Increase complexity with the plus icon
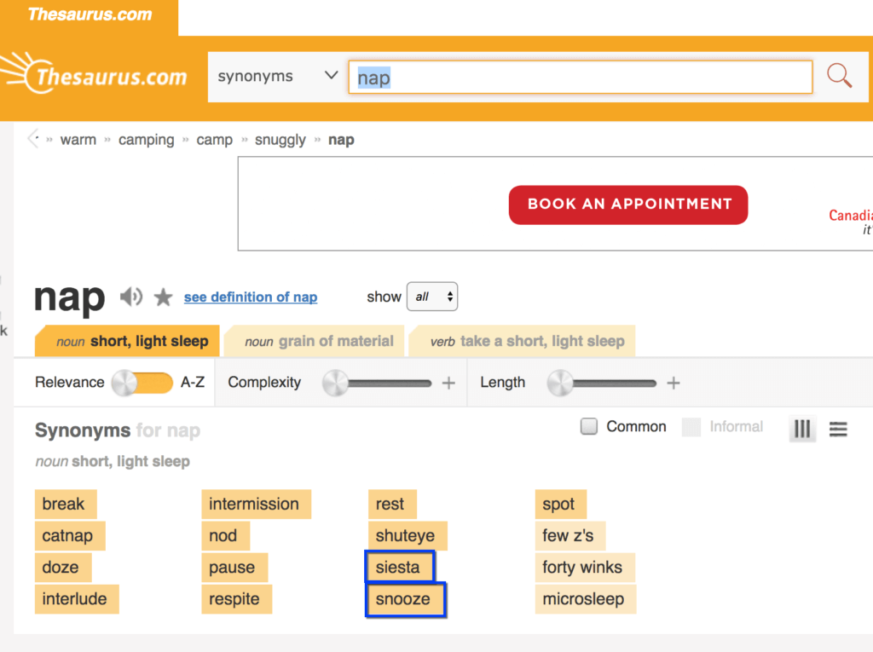The height and width of the screenshot is (652, 873). [448, 383]
